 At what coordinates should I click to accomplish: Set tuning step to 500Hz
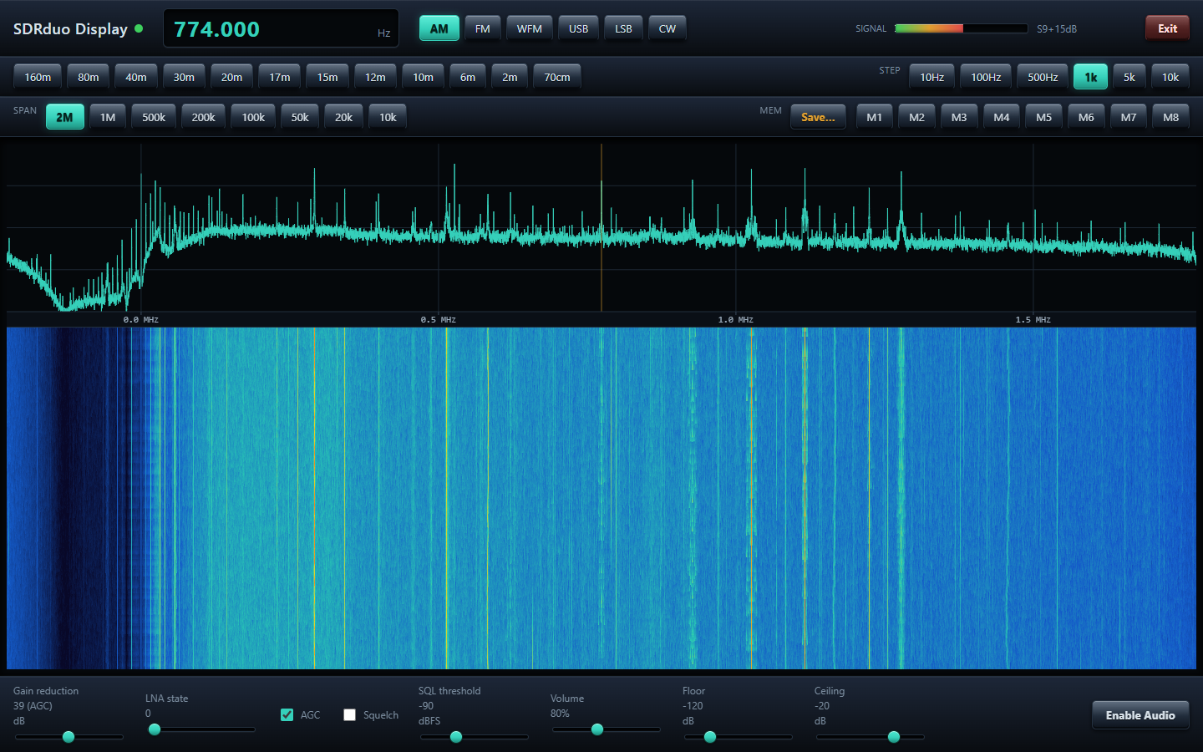(x=1043, y=77)
